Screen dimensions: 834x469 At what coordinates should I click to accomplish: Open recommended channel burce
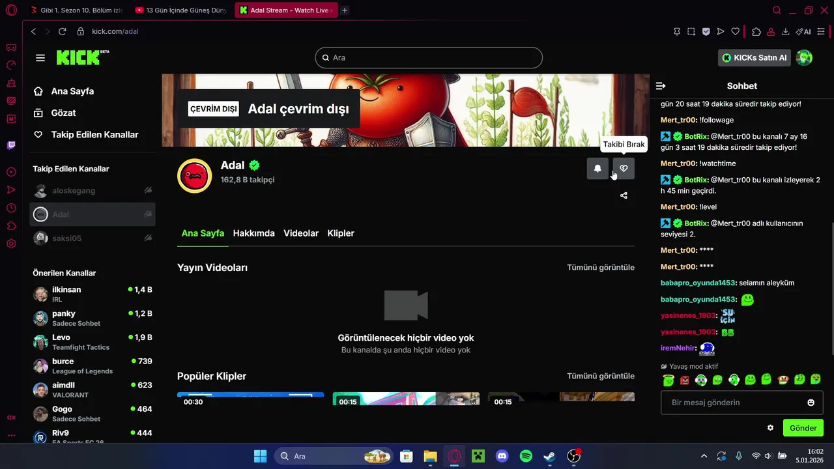(x=93, y=366)
